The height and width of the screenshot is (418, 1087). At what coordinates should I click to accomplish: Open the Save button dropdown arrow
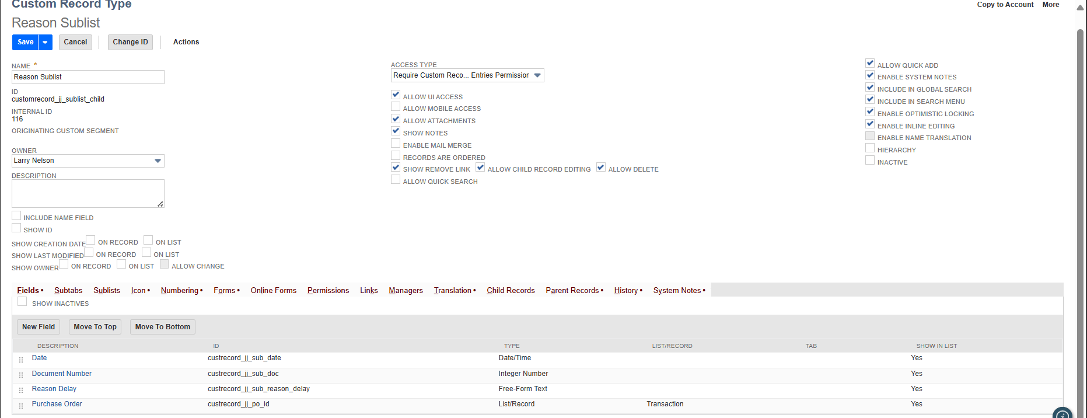pos(45,42)
